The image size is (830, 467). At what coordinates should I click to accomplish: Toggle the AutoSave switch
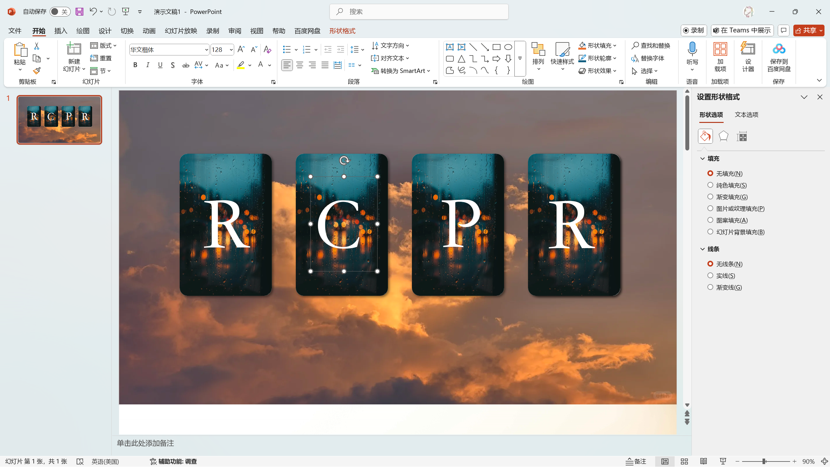(60, 12)
